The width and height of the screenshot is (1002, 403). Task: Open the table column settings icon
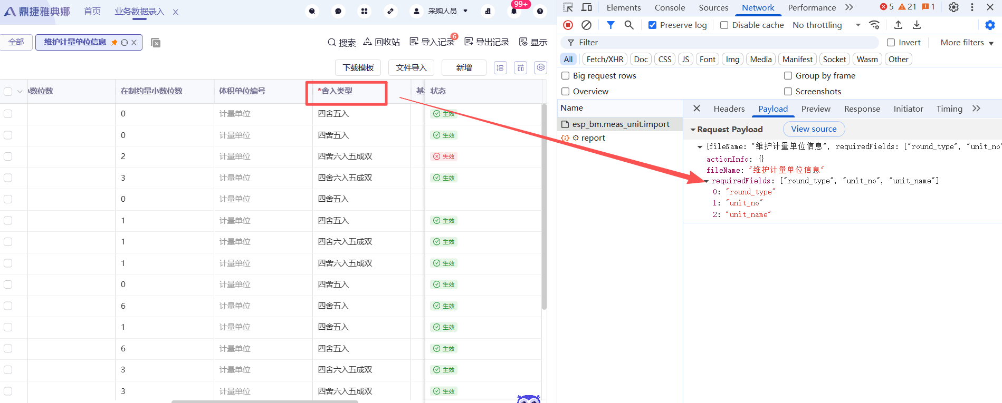coord(540,67)
